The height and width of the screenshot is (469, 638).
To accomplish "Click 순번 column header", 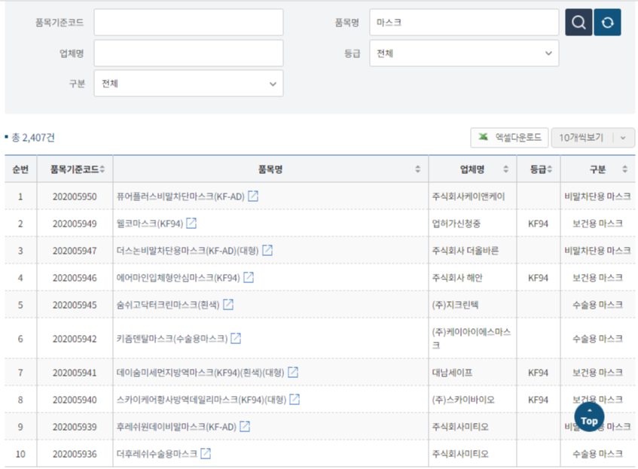I will coord(20,169).
